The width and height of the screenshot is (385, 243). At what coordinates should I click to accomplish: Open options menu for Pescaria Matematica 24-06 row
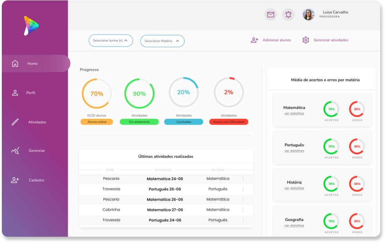[x=243, y=179]
